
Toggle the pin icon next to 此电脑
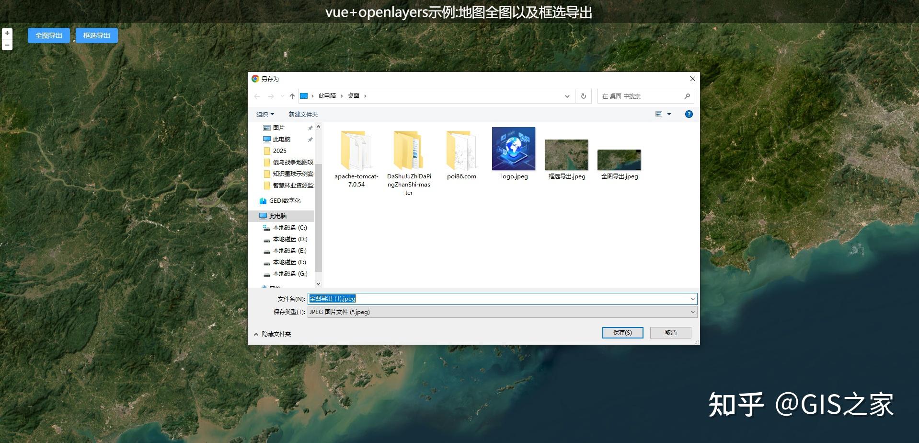tap(310, 139)
